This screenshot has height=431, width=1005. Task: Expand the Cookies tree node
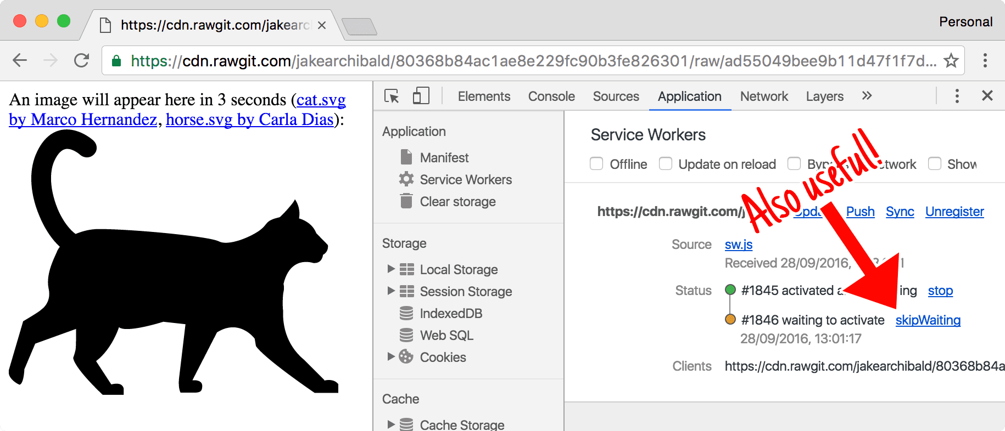tap(391, 357)
